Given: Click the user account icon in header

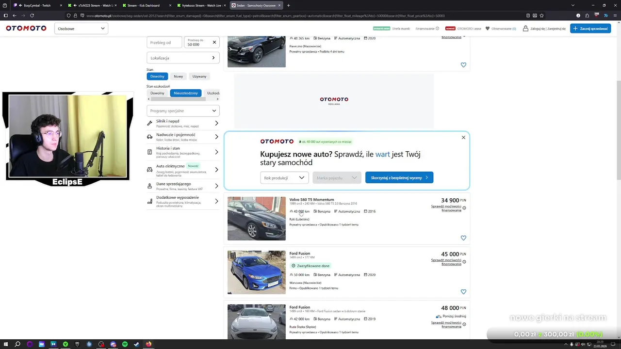Looking at the screenshot, I should tap(525, 29).
